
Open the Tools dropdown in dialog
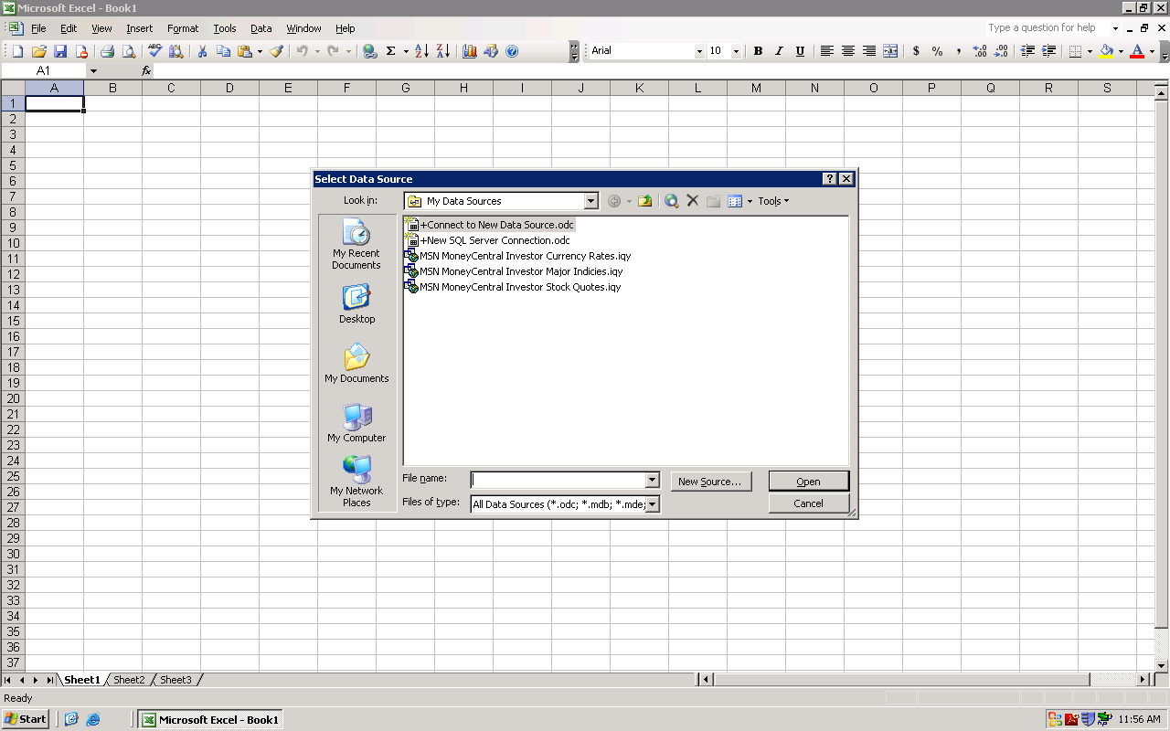[x=773, y=201]
